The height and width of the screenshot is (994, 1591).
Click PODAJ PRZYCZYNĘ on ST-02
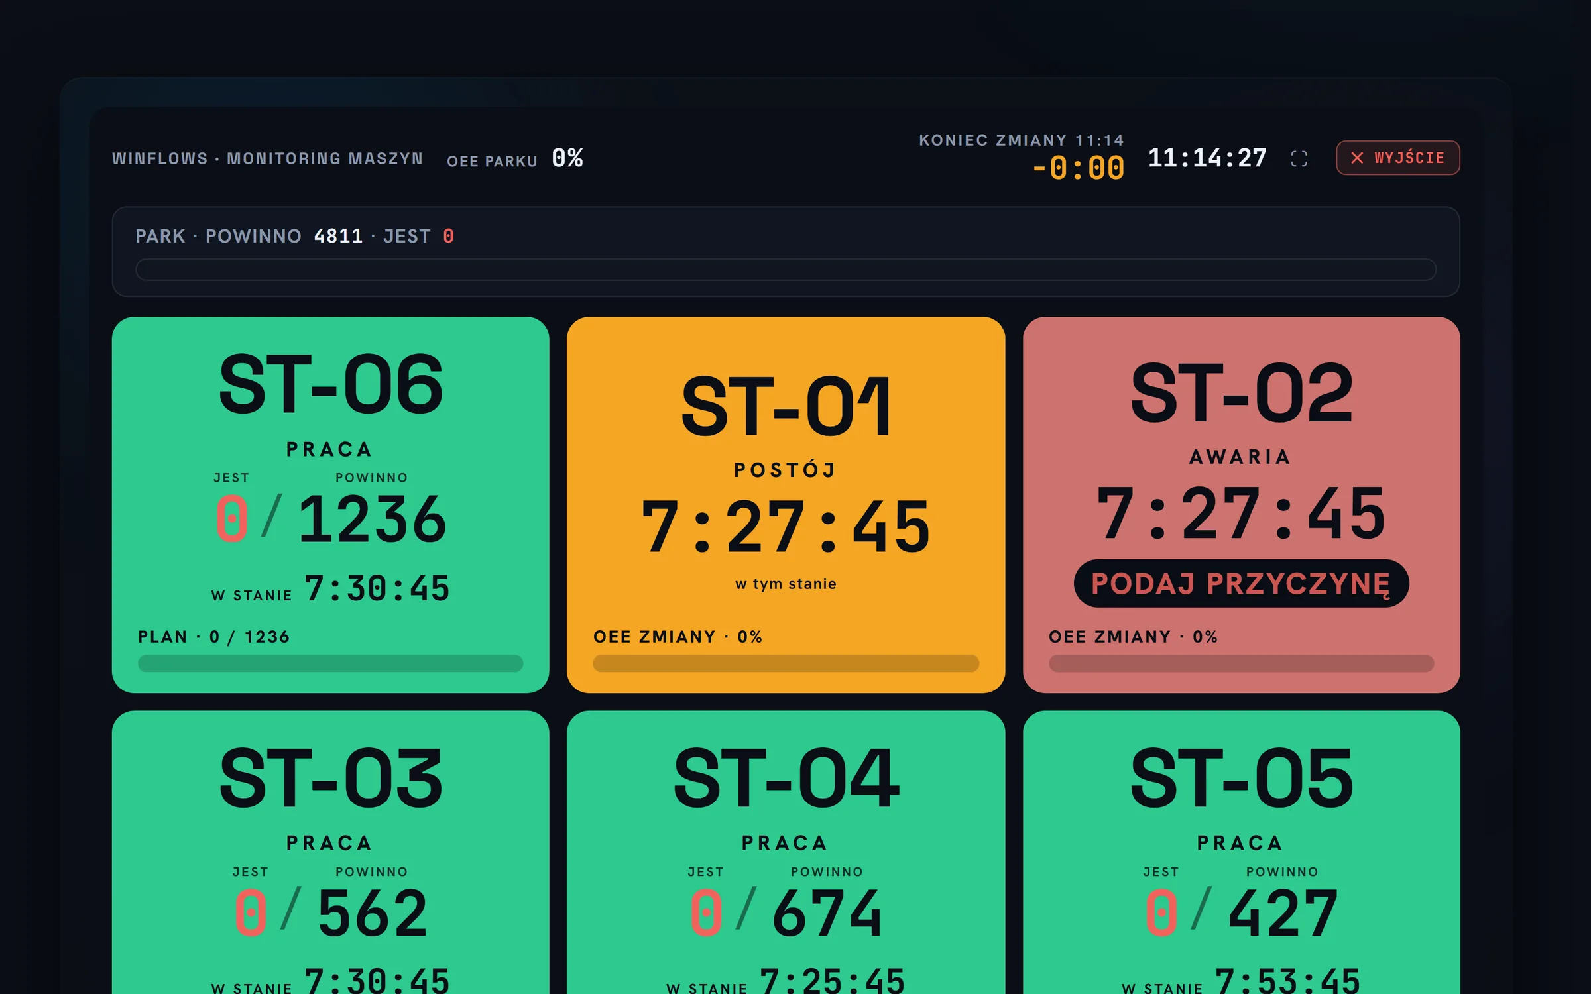click(x=1241, y=583)
